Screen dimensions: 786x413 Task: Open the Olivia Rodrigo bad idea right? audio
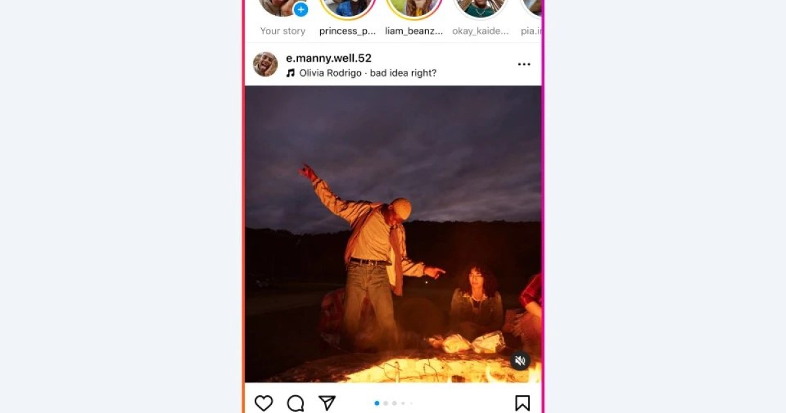pos(367,73)
